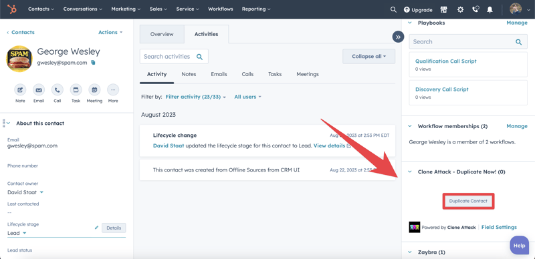This screenshot has height=259, width=535.
Task: Click the Duplicate Contact button
Action: point(468,201)
